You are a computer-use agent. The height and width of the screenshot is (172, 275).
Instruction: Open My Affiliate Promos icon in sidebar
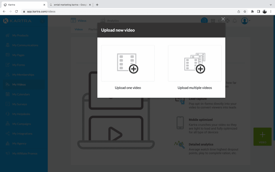[8, 153]
